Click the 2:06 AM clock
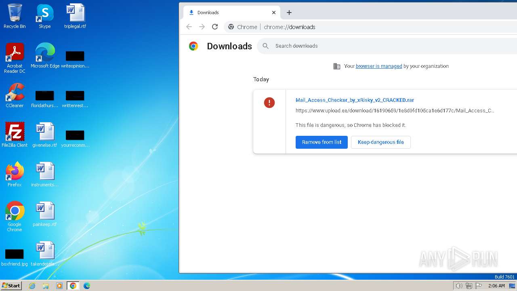 tap(496, 286)
